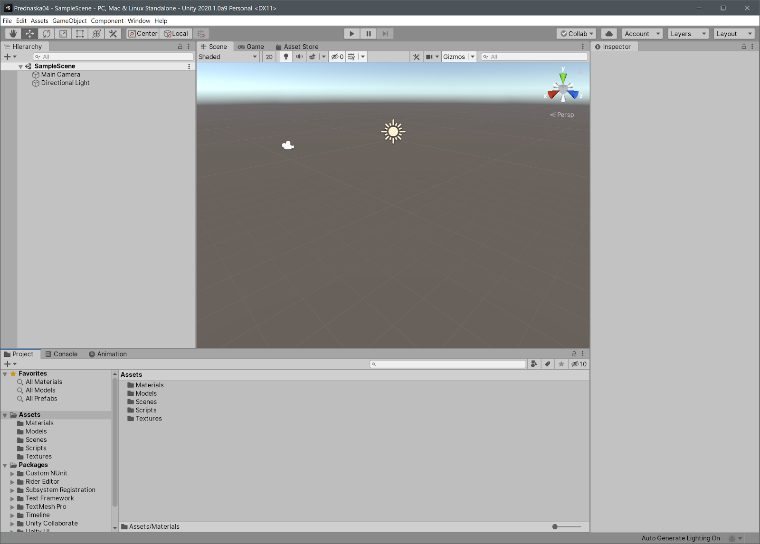The width and height of the screenshot is (760, 544).
Task: Open the Layers dropdown
Action: [688, 34]
